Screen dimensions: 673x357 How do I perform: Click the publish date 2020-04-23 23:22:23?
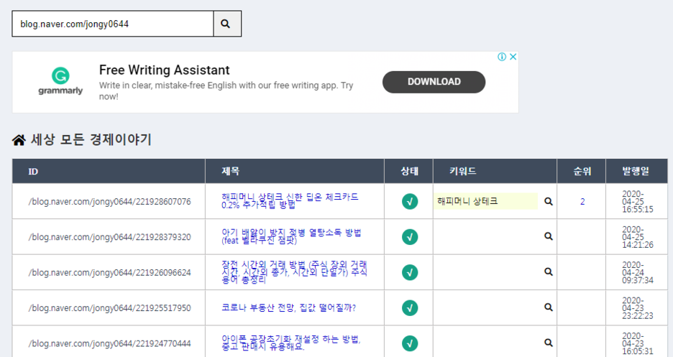coord(637,308)
